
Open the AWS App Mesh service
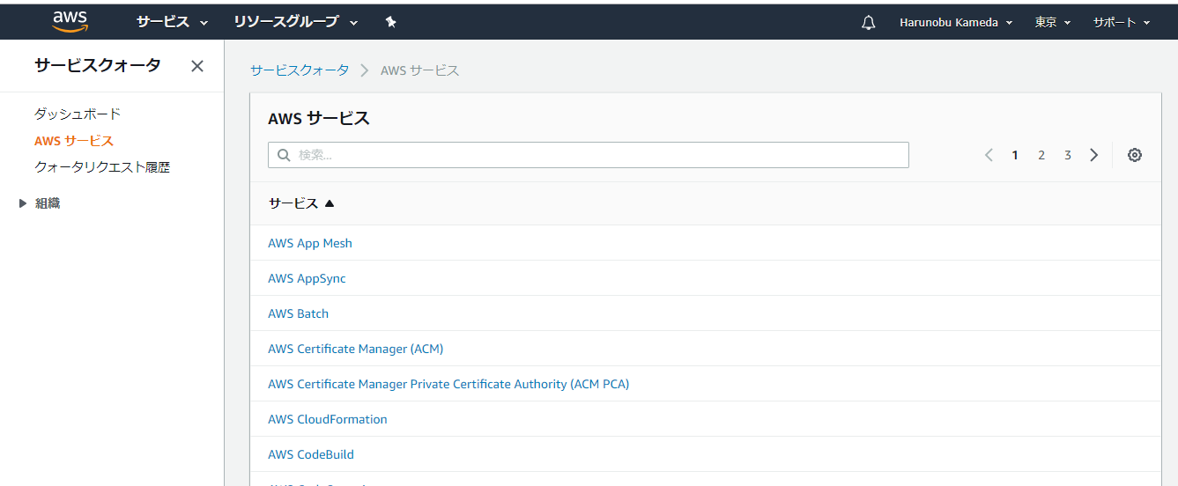(310, 243)
